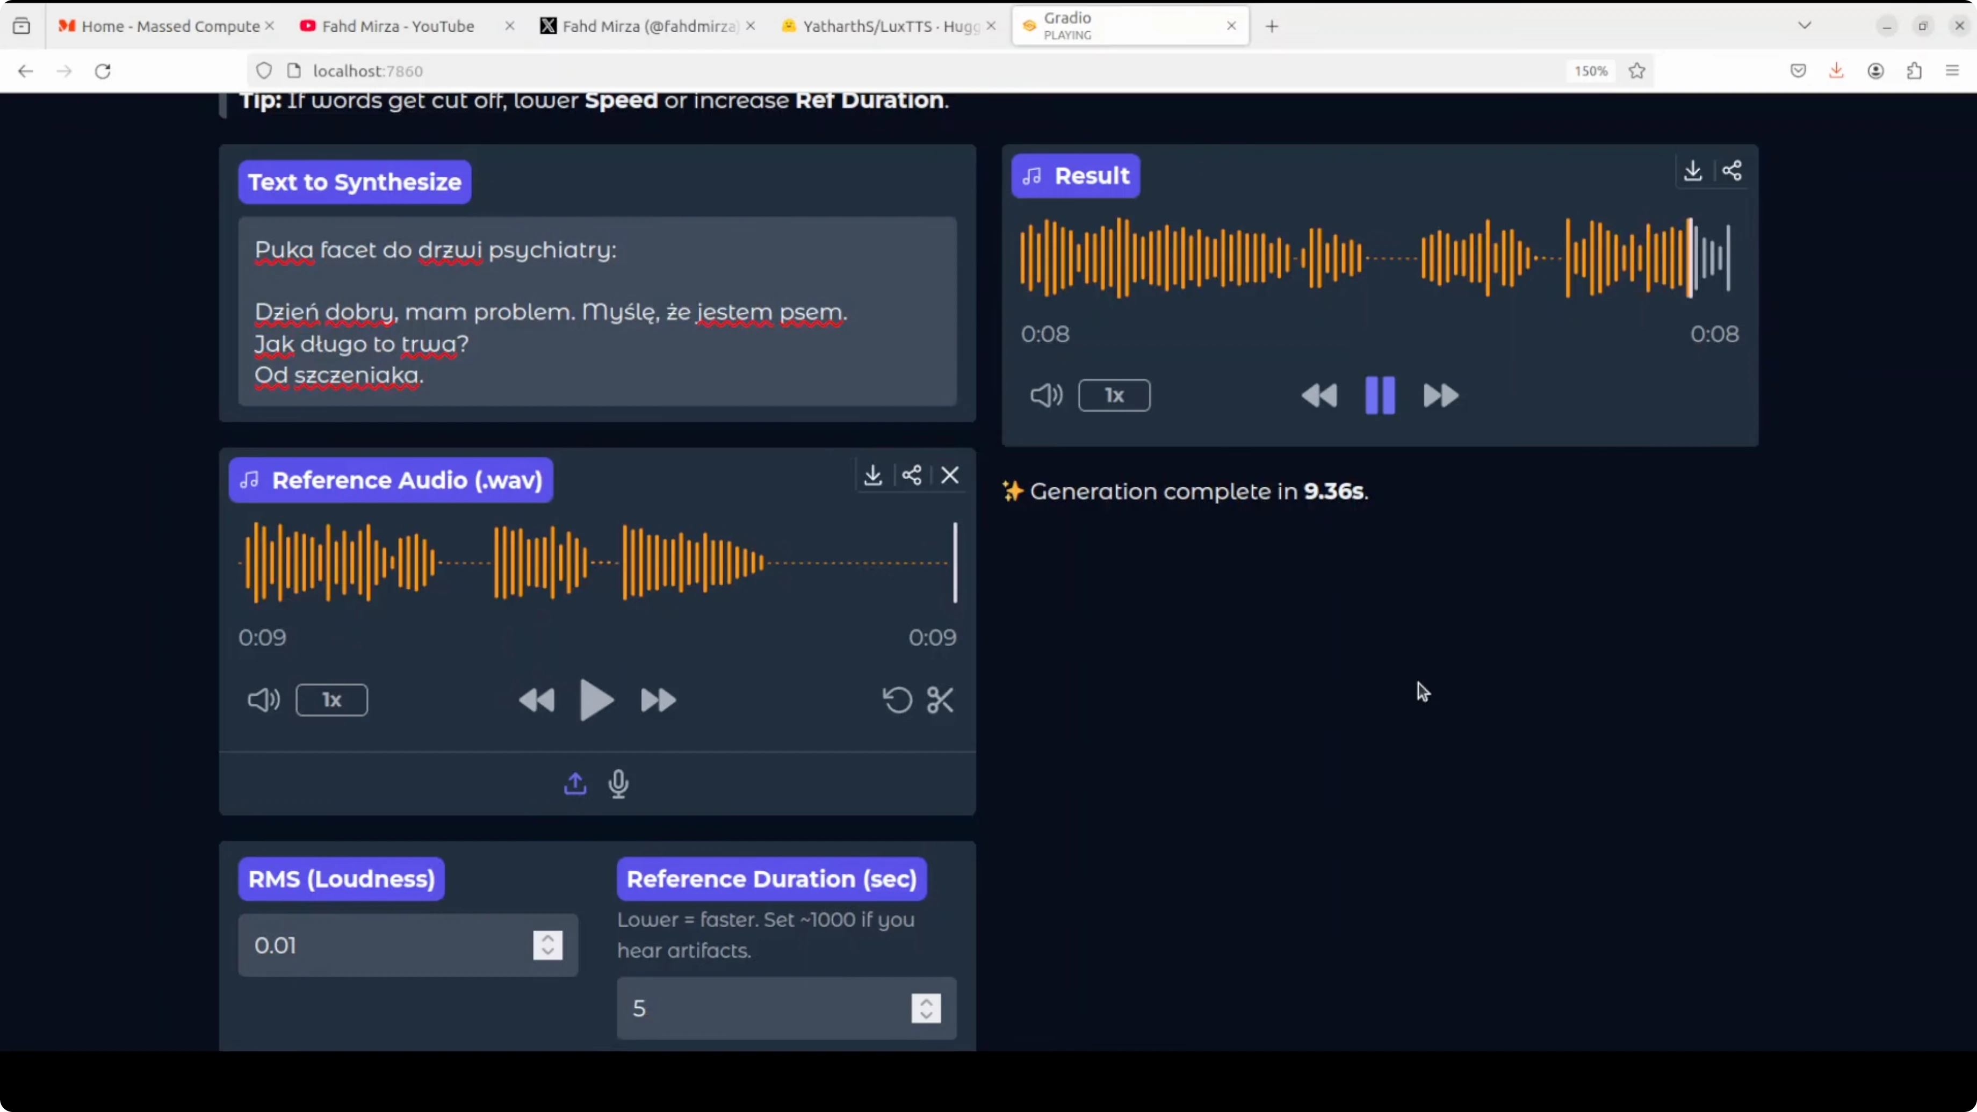
Task: Toggle Reference Audio volume mute
Action: tap(263, 699)
